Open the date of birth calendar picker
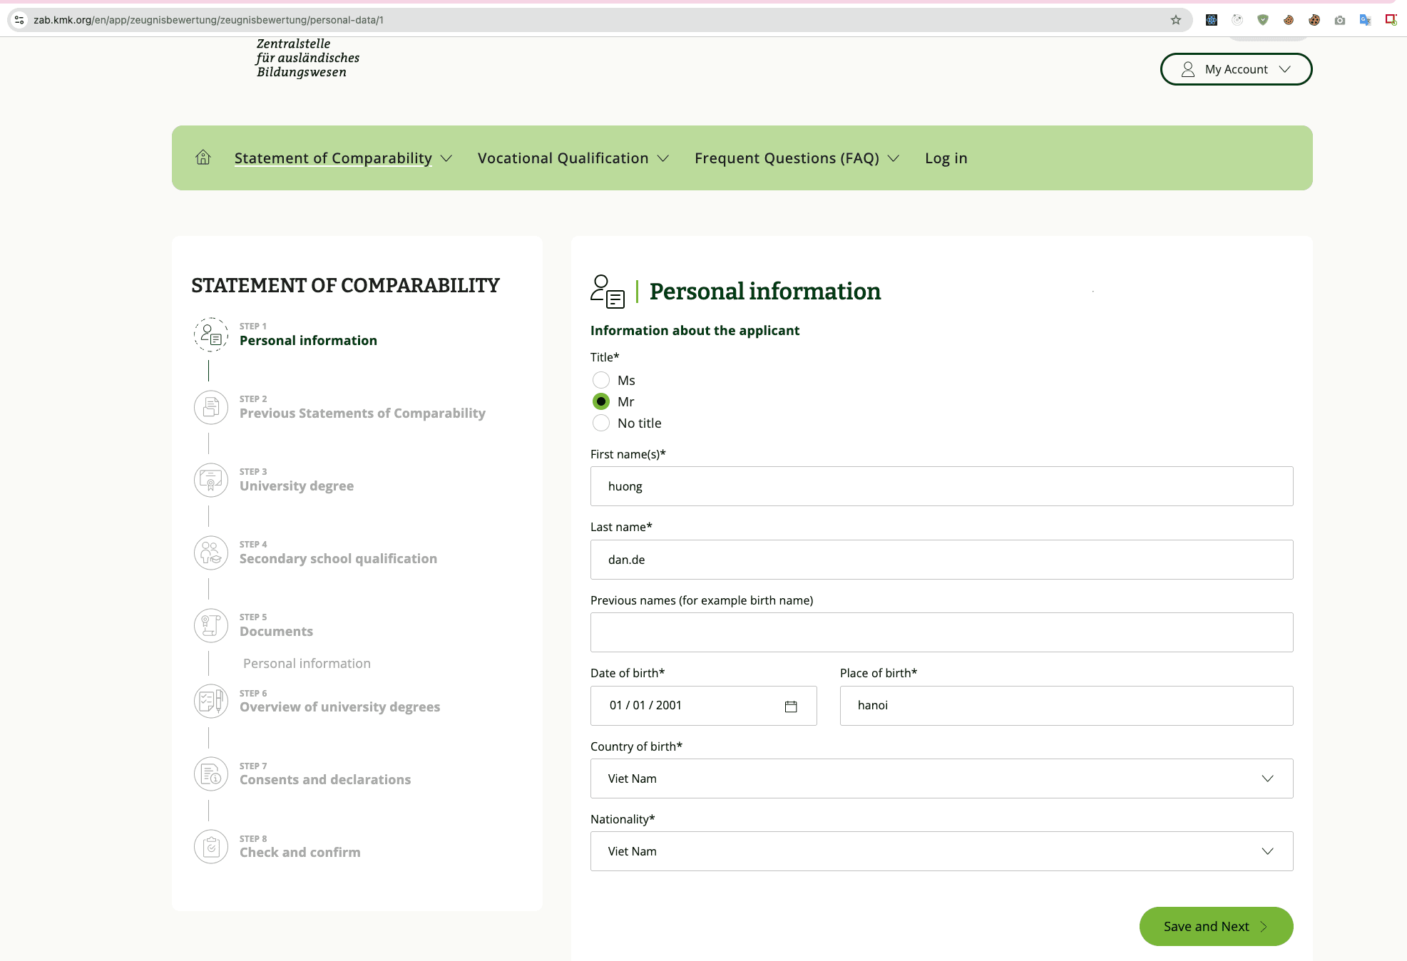 pos(790,706)
